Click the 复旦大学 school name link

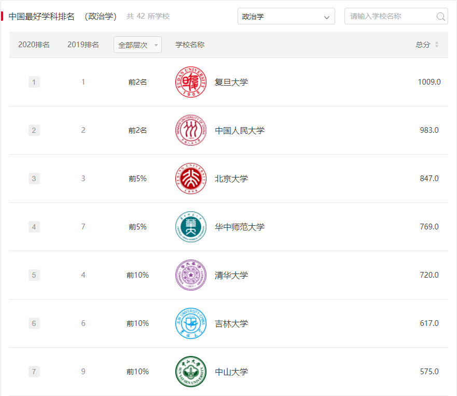[231, 82]
